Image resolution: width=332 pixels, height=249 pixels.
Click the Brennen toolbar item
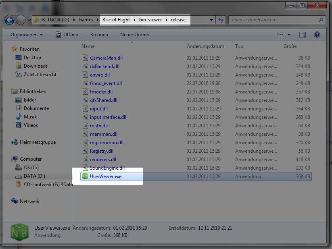pos(99,35)
